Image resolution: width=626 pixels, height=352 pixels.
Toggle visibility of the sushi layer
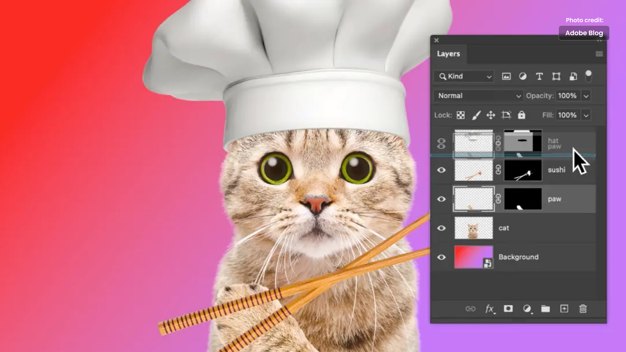click(441, 170)
